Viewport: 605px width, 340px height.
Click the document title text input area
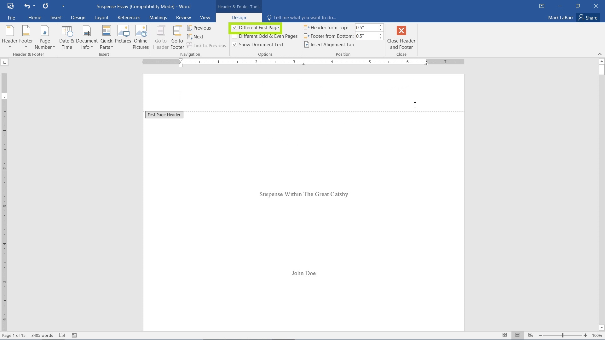pyautogui.click(x=303, y=194)
